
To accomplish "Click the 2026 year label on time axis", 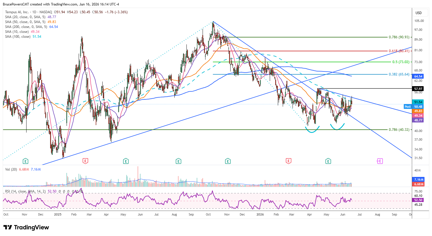I will (x=260, y=214).
